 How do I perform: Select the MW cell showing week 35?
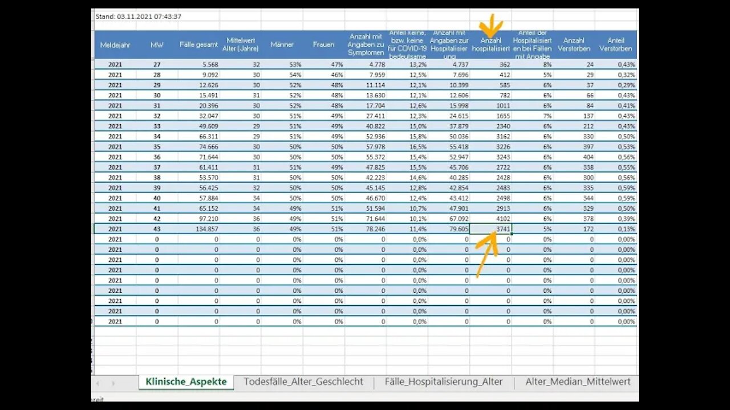pyautogui.click(x=157, y=147)
